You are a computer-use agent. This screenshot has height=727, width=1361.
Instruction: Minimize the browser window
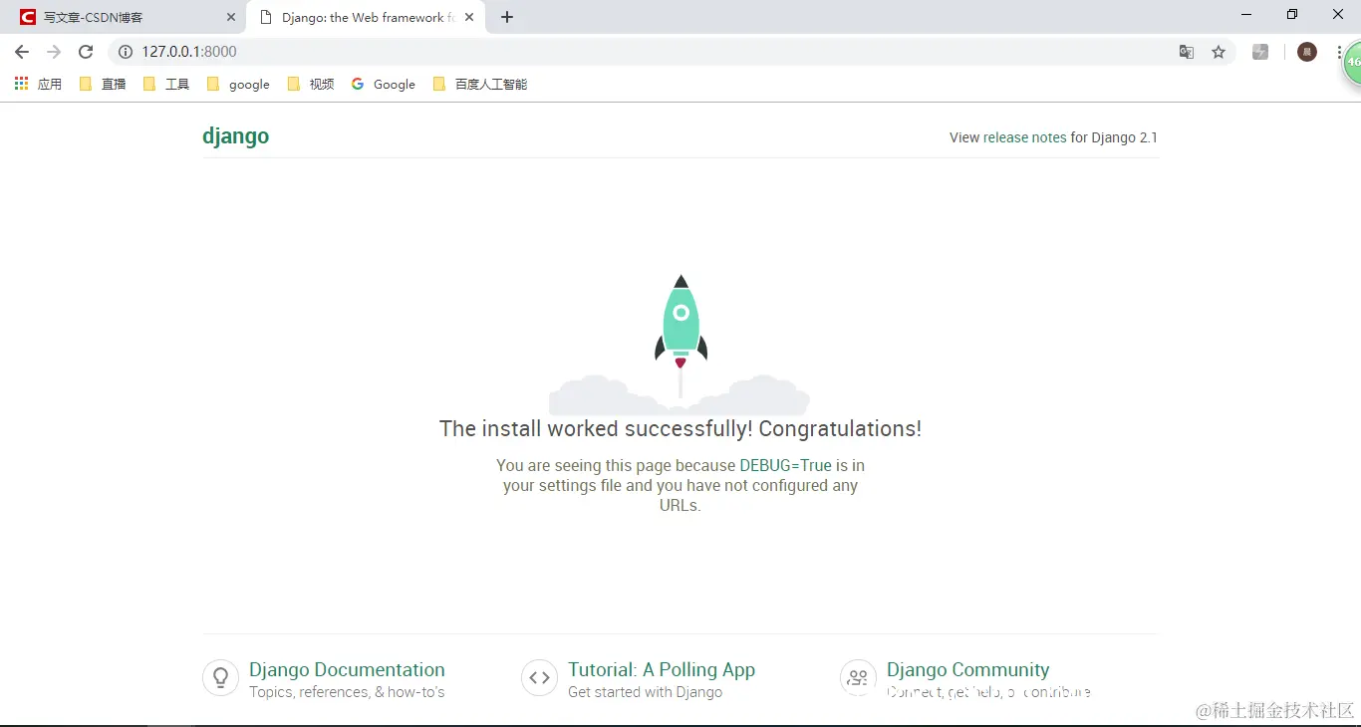(x=1246, y=15)
